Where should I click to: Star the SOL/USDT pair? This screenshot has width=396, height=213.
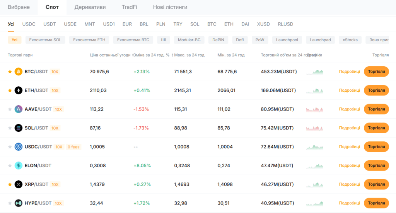(10, 128)
